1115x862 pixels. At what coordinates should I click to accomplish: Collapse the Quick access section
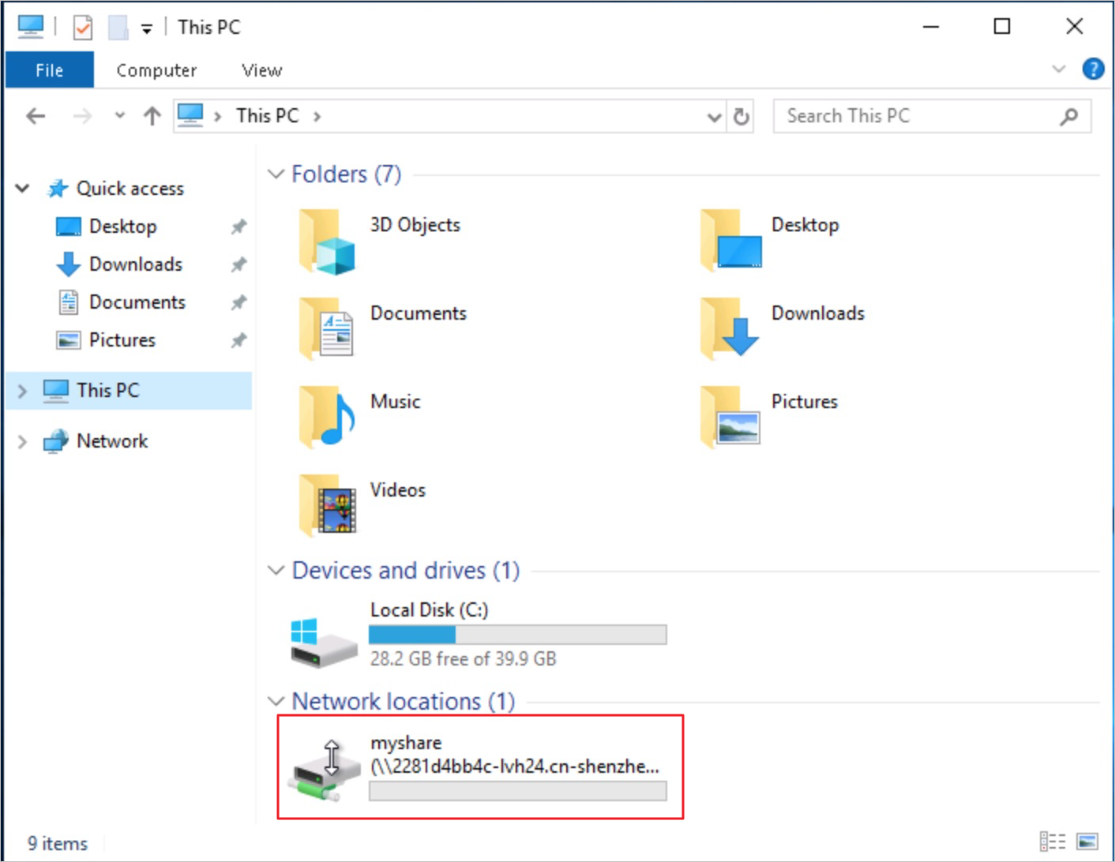(22, 188)
